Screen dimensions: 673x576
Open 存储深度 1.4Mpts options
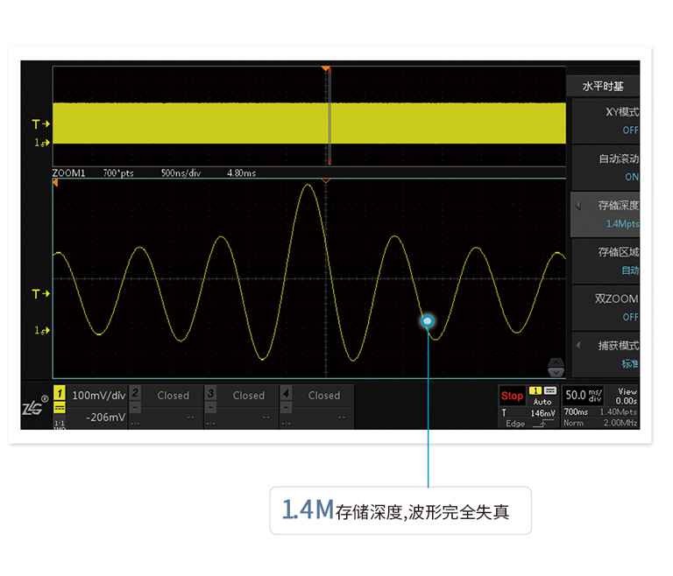coord(605,214)
